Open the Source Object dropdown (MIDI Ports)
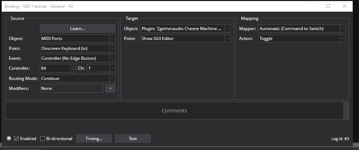The width and height of the screenshot is (359, 150). tap(77, 38)
